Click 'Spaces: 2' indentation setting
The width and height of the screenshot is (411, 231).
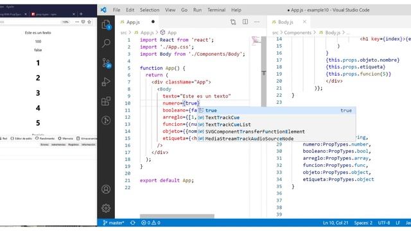pos(363,223)
